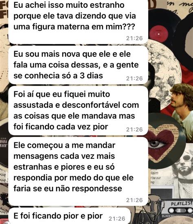The width and height of the screenshot is (193, 224).
Task: Click the 21:26 timestamp beside 'só a 3 dias'
Action: (x=134, y=78)
